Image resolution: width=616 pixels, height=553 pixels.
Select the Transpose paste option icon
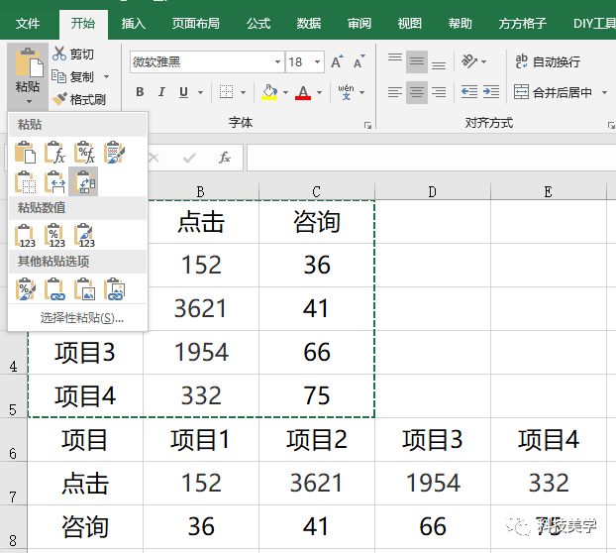coord(84,181)
